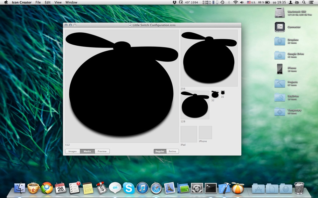Pick the 16 size icon slot
This screenshot has height=198, width=318.
[223, 93]
